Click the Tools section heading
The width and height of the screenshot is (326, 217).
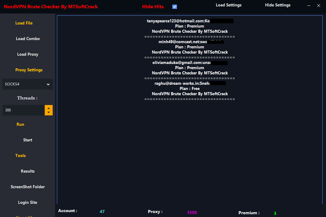21,155
